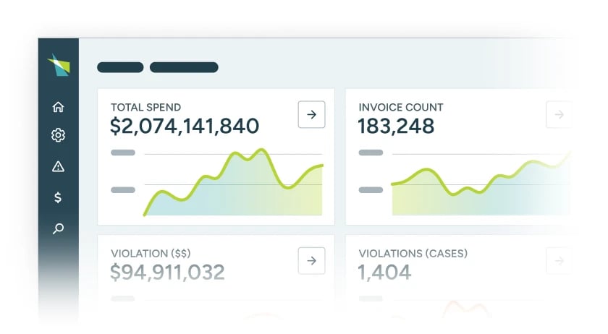The width and height of the screenshot is (608, 334).
Task: Select the first dark pill tab
Action: [x=120, y=67]
